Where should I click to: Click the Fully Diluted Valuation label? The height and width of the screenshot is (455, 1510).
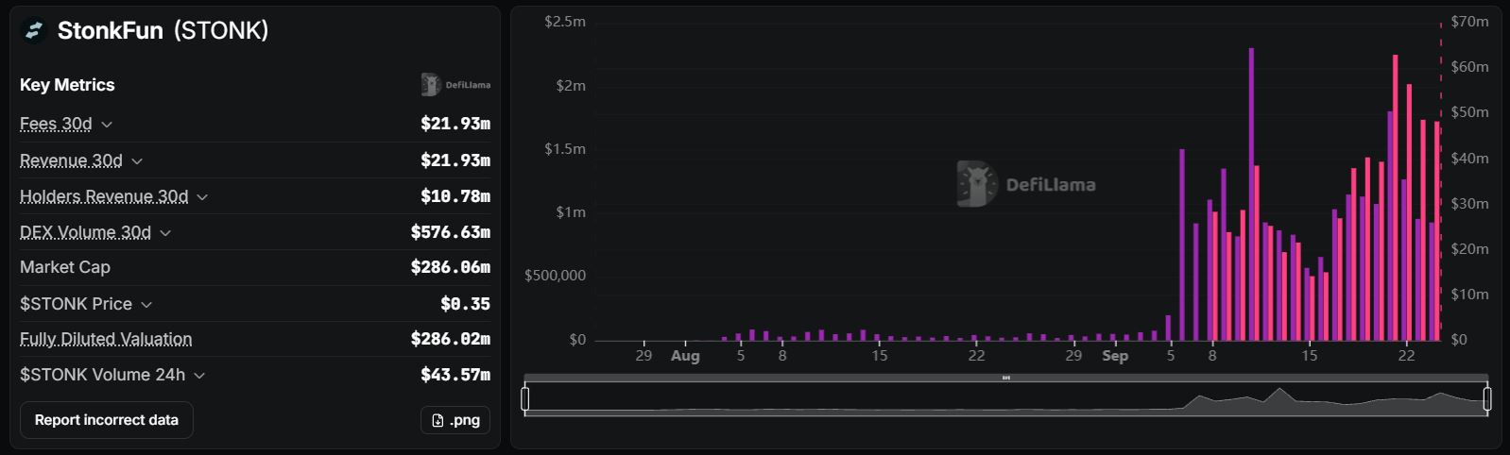pyautogui.click(x=106, y=339)
